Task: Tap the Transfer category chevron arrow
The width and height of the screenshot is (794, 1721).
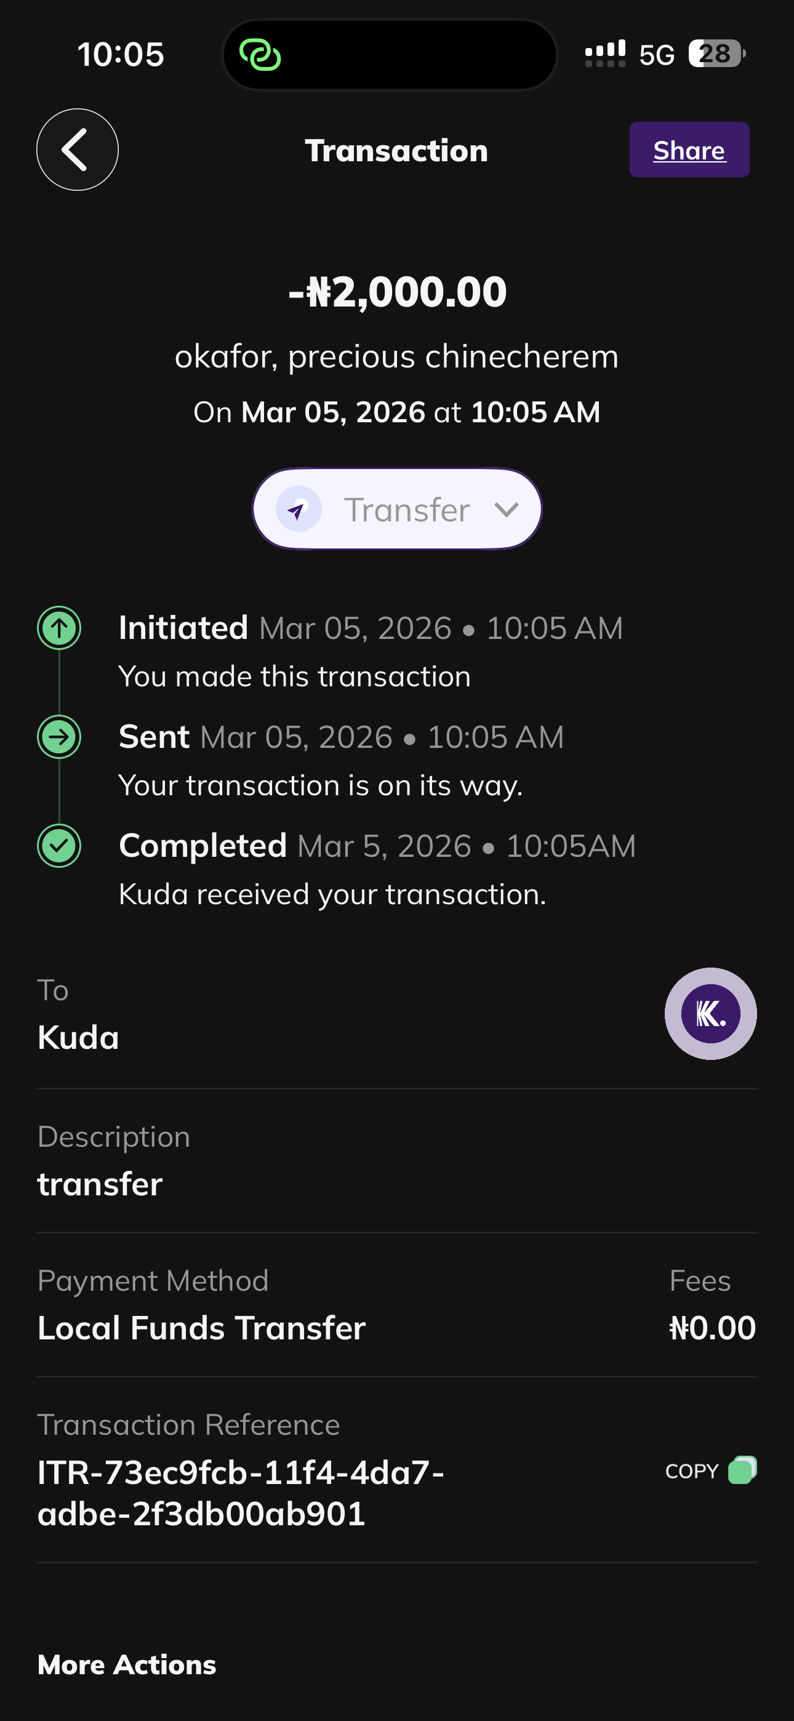Action: coord(506,510)
